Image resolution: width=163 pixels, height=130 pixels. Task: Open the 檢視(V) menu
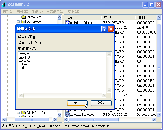pyautogui.click(x=37, y=11)
